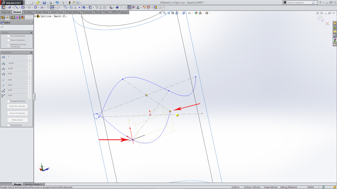
Task: Open the Trim Entities tool
Action: tap(84, 7)
